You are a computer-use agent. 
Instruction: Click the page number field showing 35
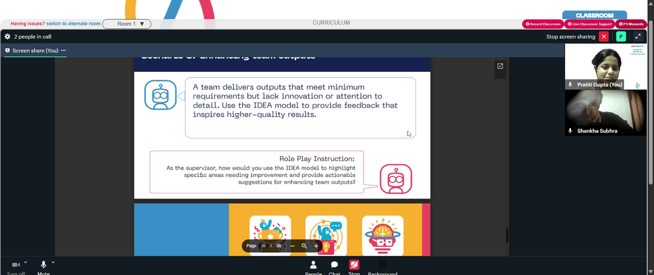tap(263, 246)
